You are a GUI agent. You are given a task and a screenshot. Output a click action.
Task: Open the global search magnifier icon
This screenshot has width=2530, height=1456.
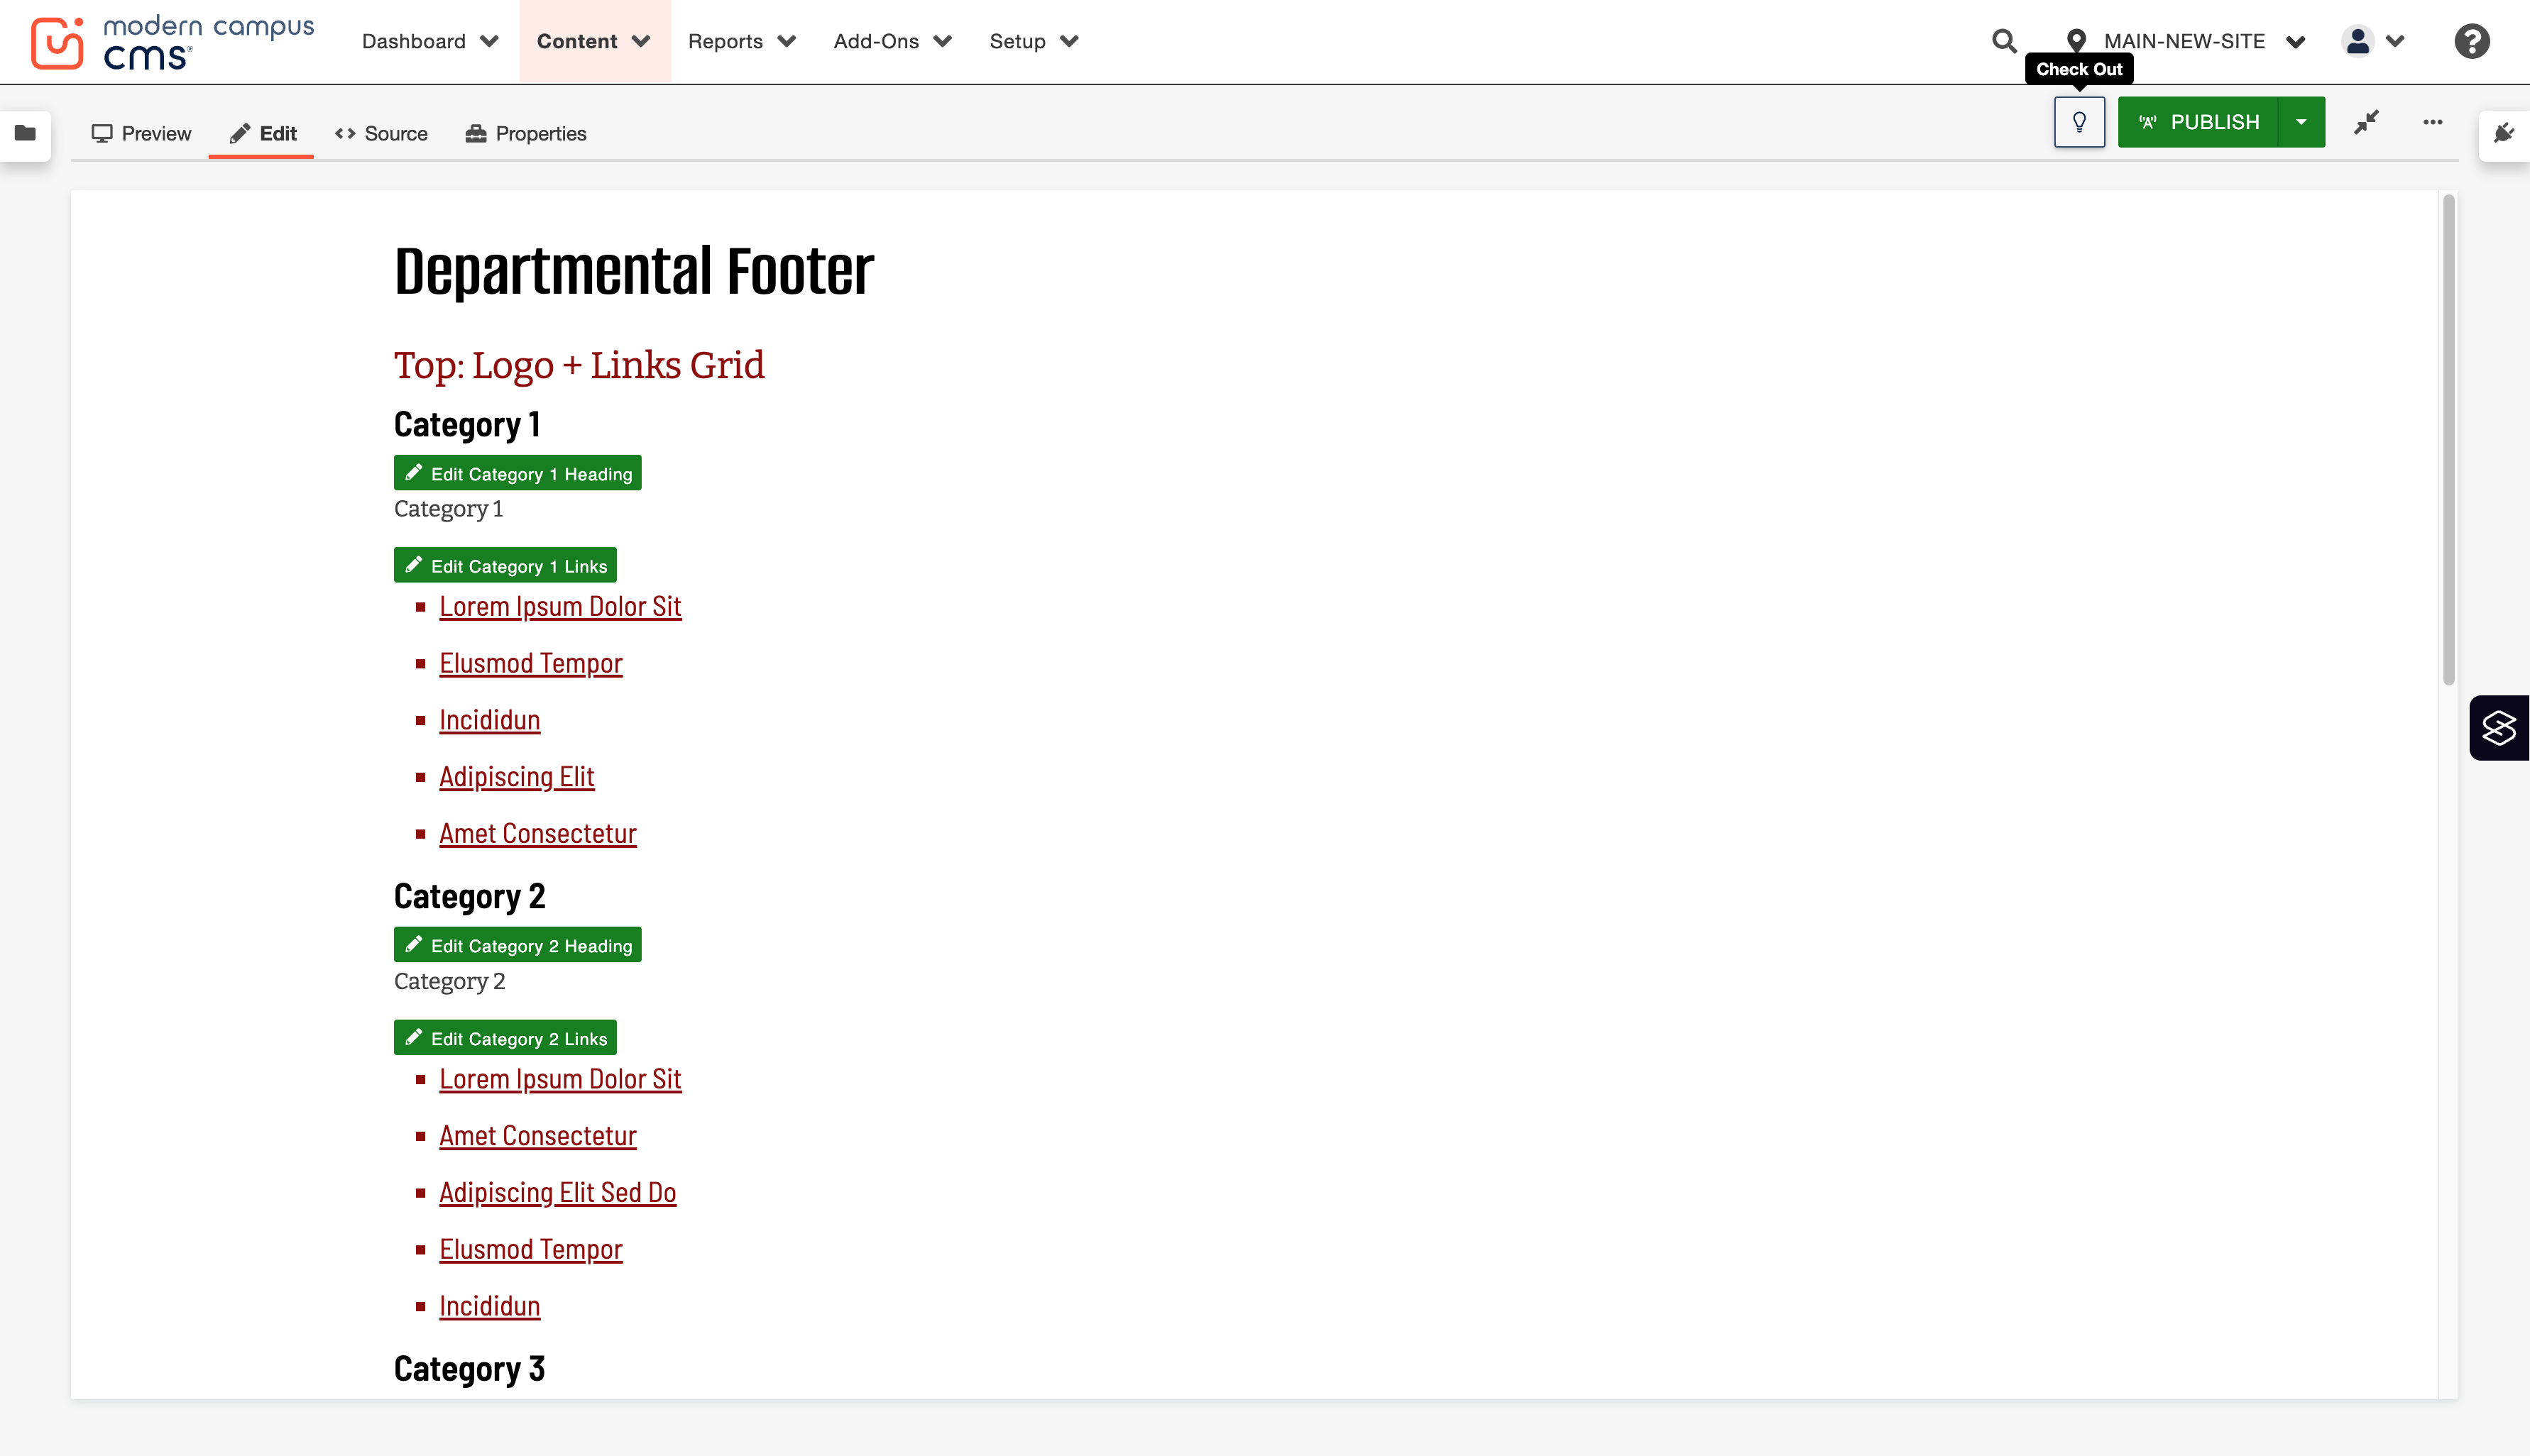pos(2004,41)
